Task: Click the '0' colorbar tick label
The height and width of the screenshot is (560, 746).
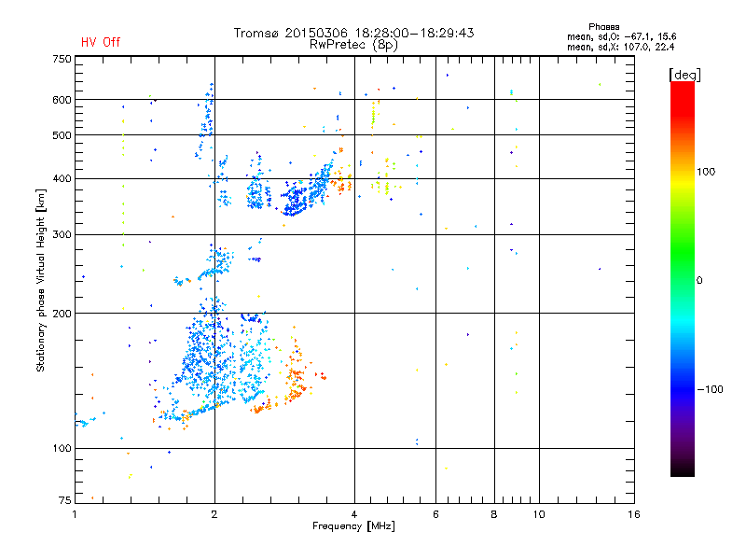Action: [x=699, y=280]
